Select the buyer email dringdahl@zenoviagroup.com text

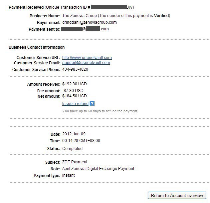click(x=90, y=22)
